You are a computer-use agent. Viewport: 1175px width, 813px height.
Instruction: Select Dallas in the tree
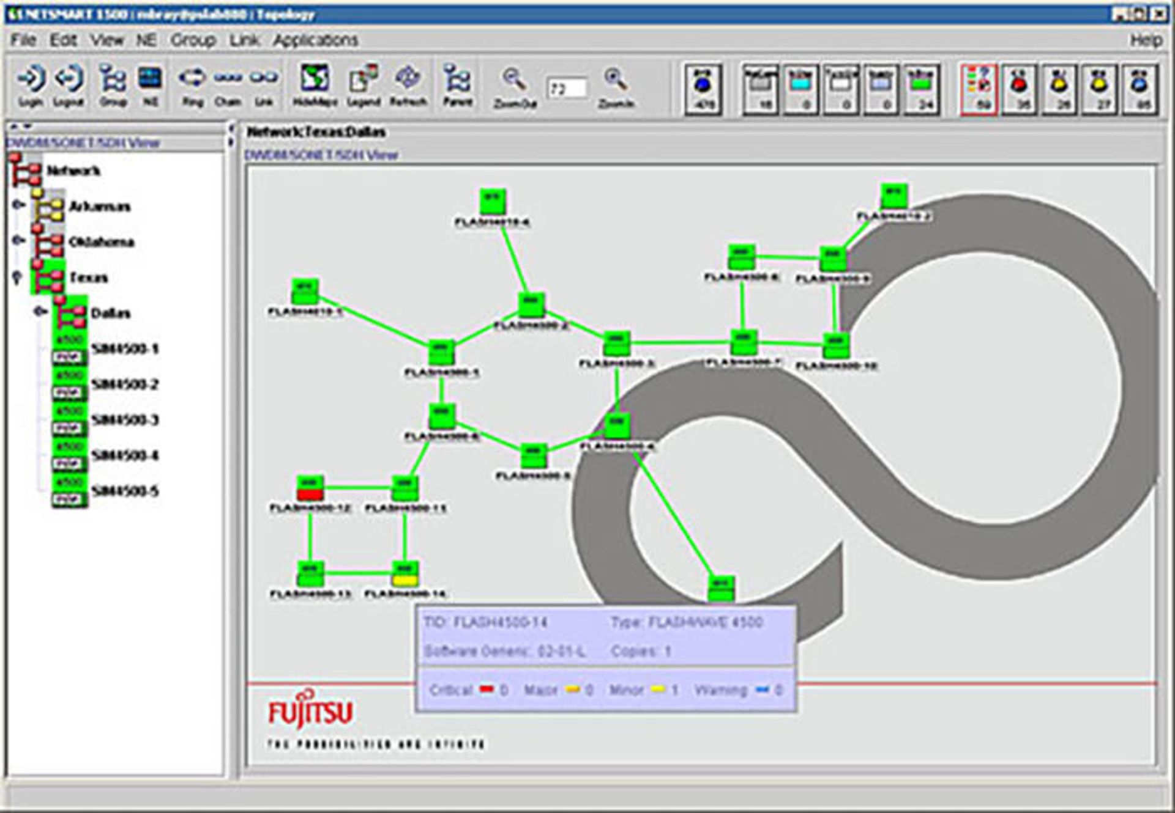111,313
